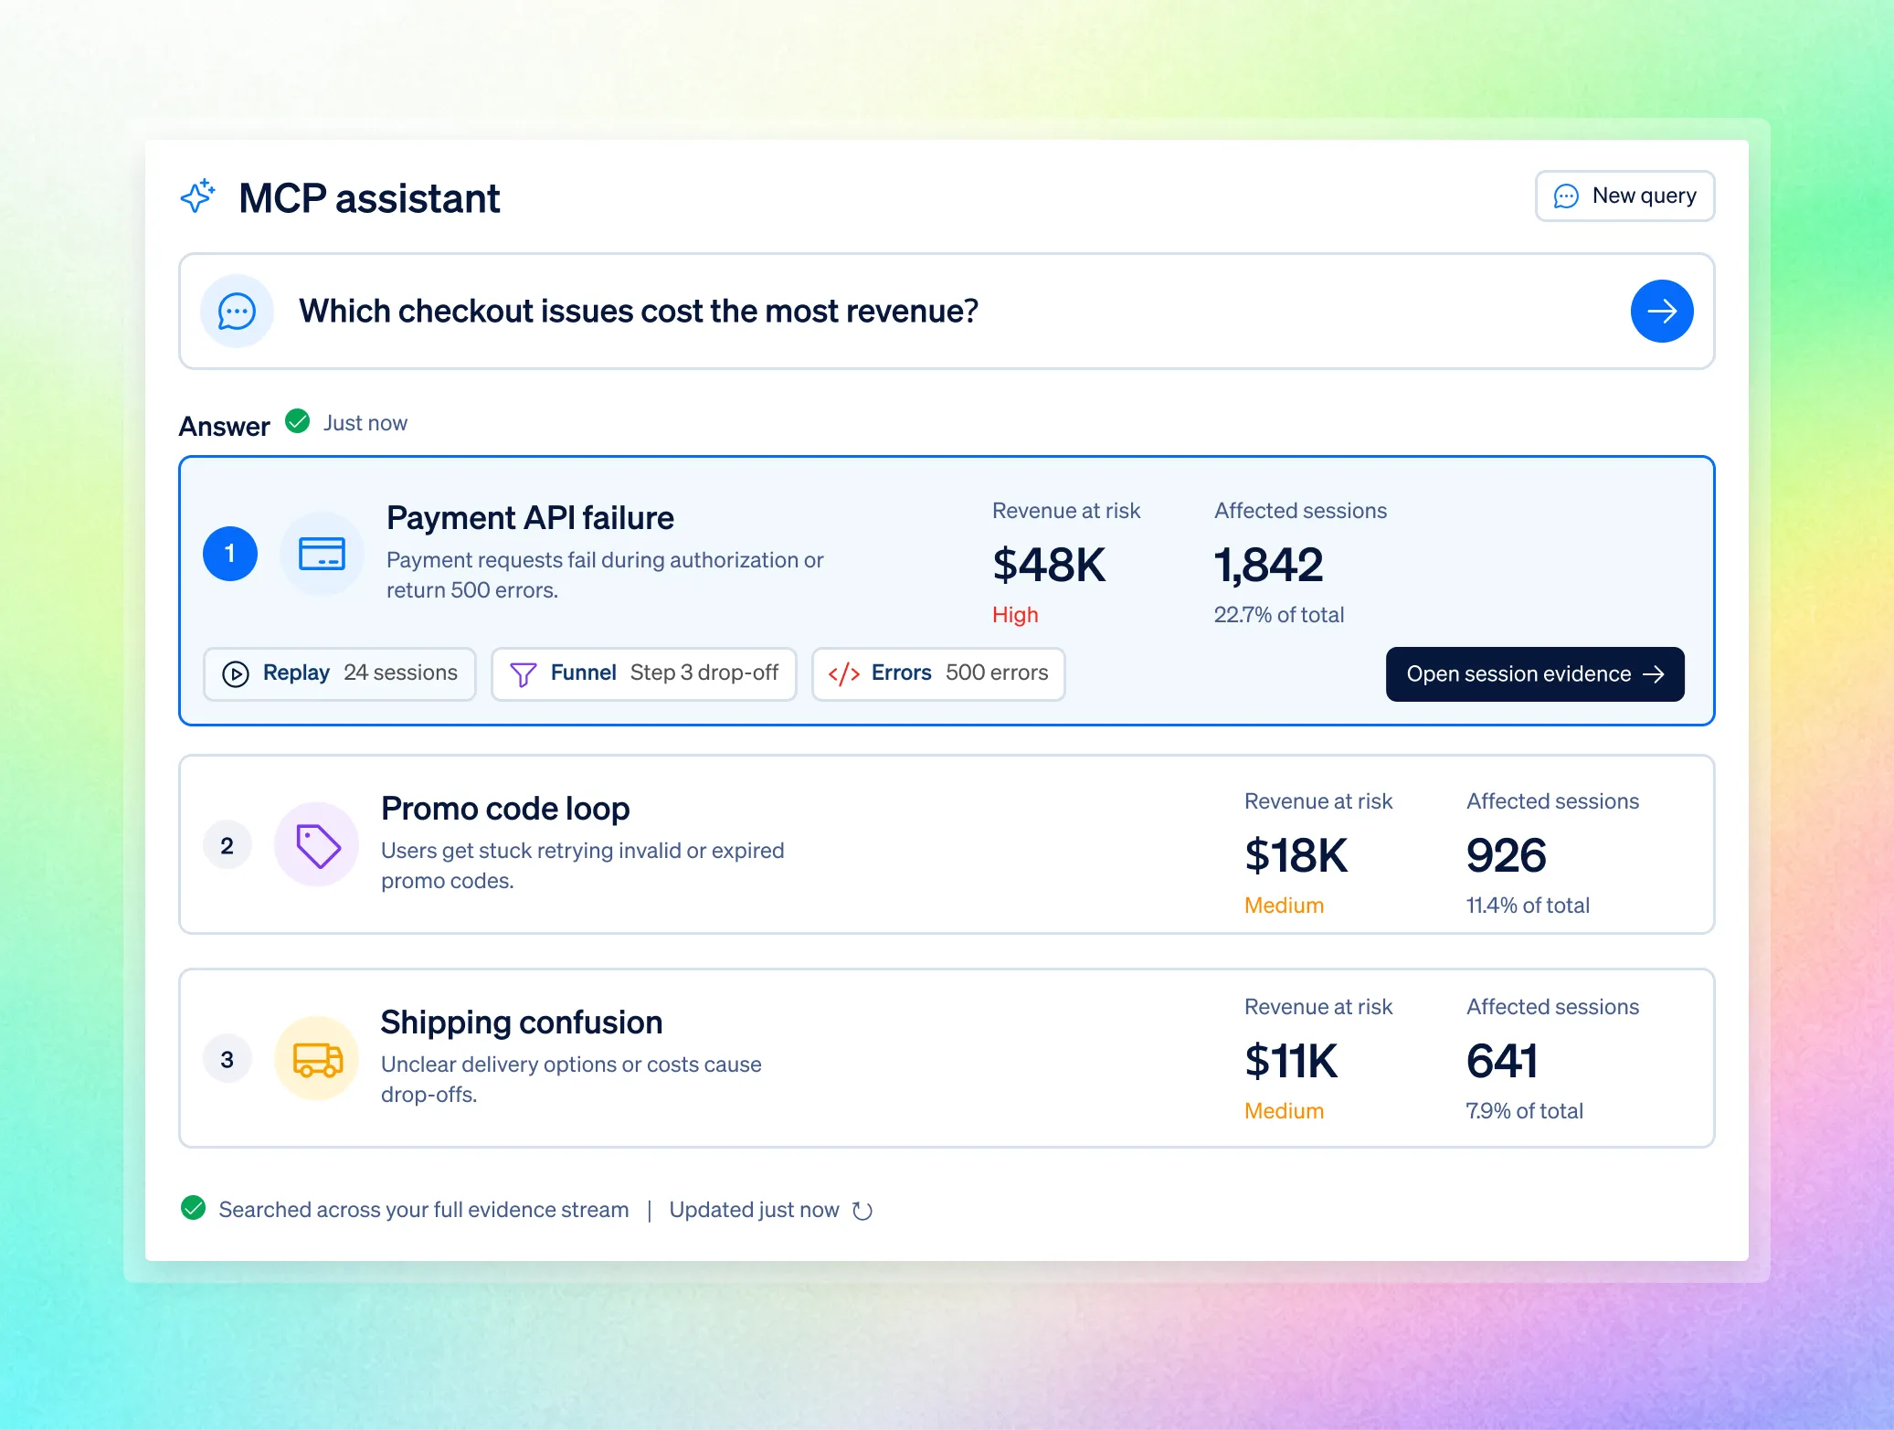The height and width of the screenshot is (1430, 1894).
Task: Click the Medium label under $18K
Action: pos(1284,906)
